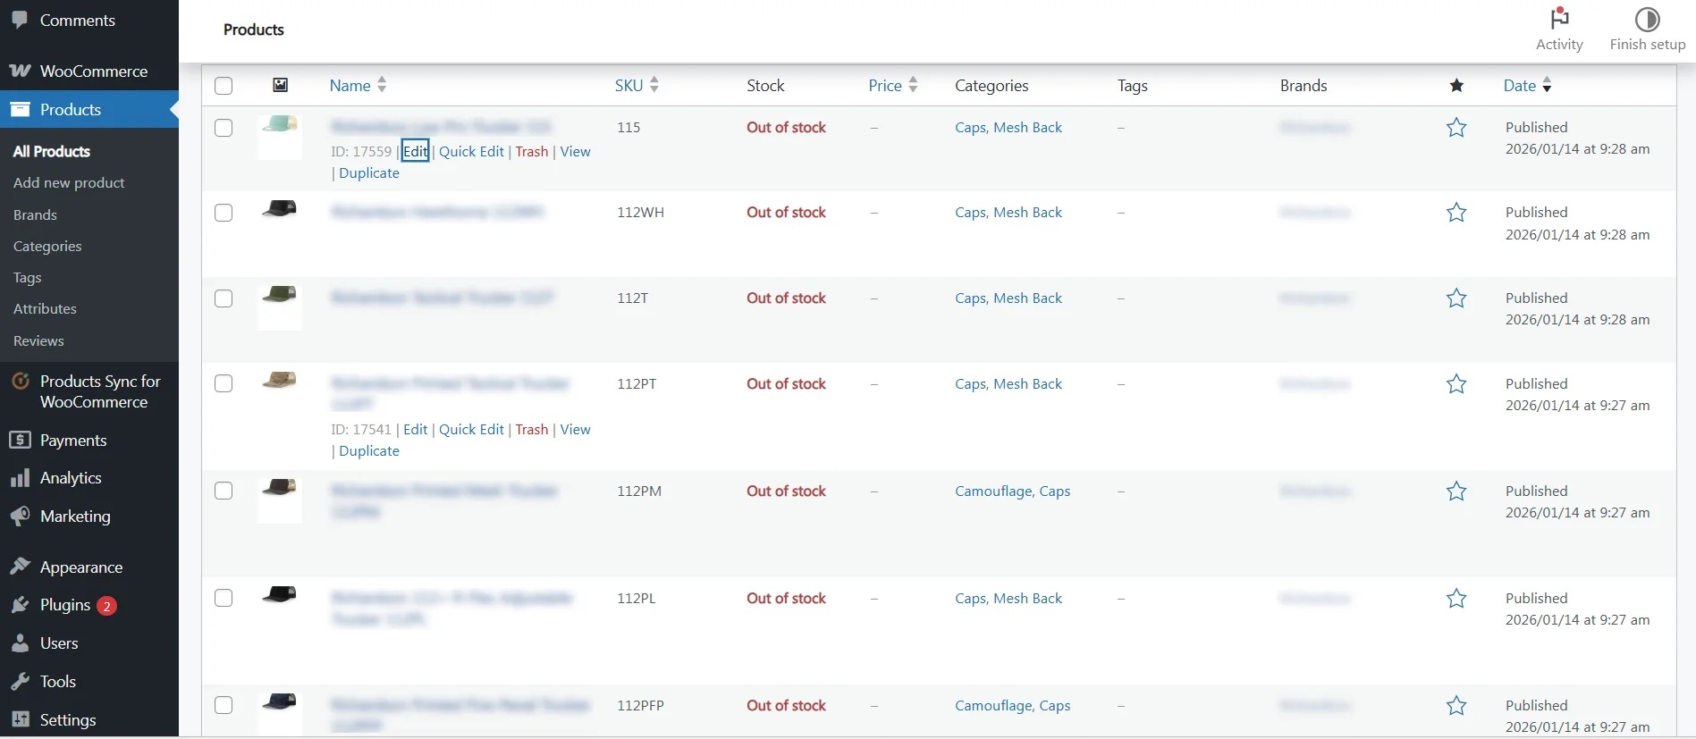
Task: Open the Categories submenu item
Action: pos(47,246)
